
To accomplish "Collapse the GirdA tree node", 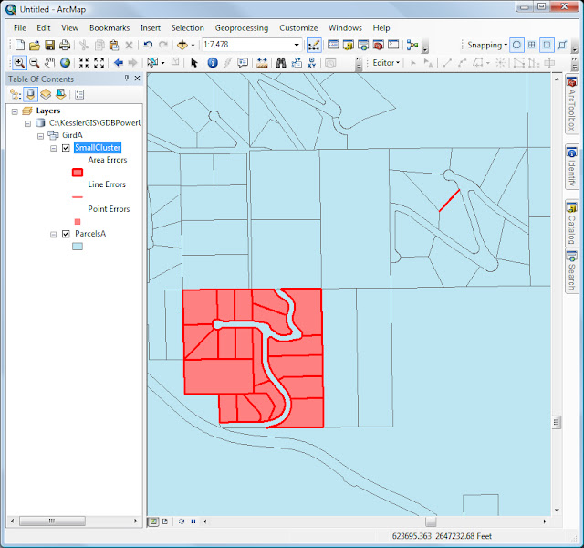I will click(40, 135).
